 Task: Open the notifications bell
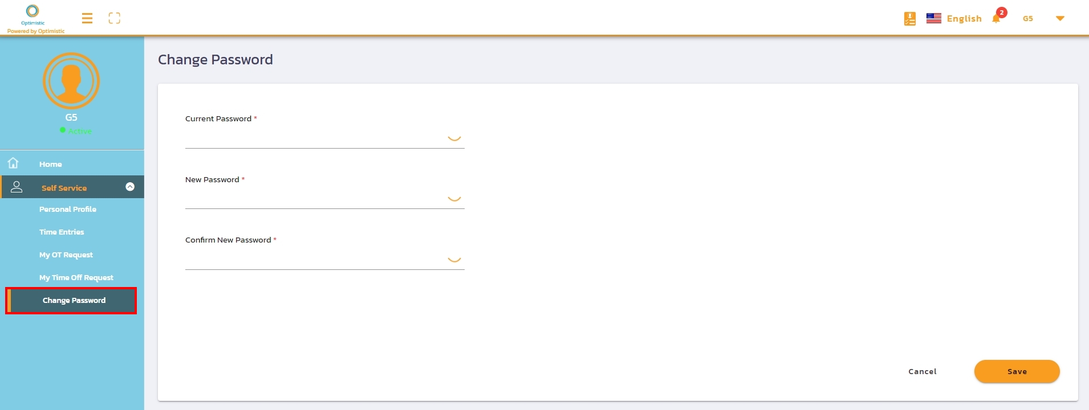[996, 19]
